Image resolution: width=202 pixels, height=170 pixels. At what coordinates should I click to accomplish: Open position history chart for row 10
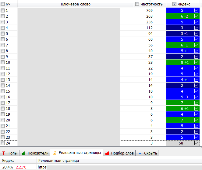point(196,63)
